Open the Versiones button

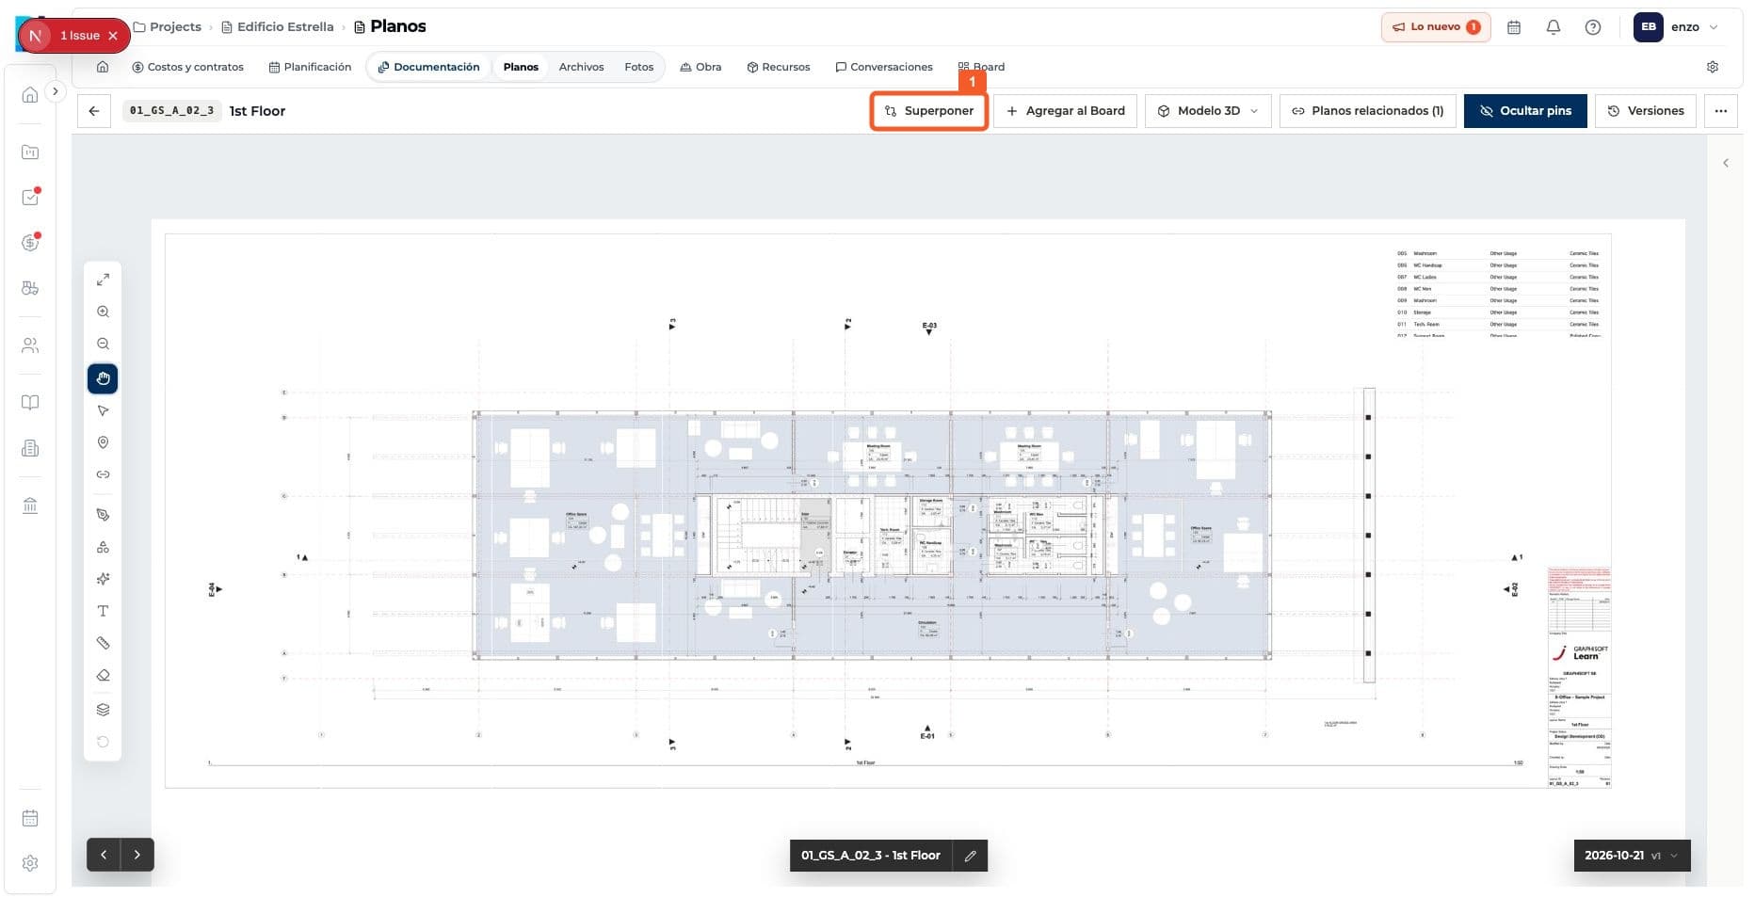point(1645,111)
